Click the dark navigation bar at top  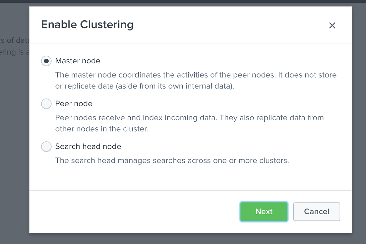[x=183, y=1]
